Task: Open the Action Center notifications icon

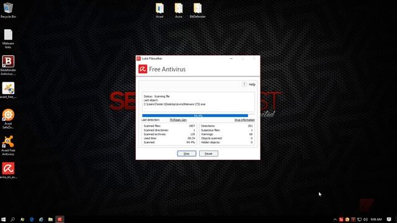Action: click(x=389, y=219)
